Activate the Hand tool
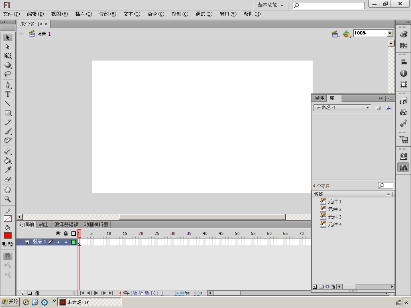This screenshot has height=308, width=411. 8,190
